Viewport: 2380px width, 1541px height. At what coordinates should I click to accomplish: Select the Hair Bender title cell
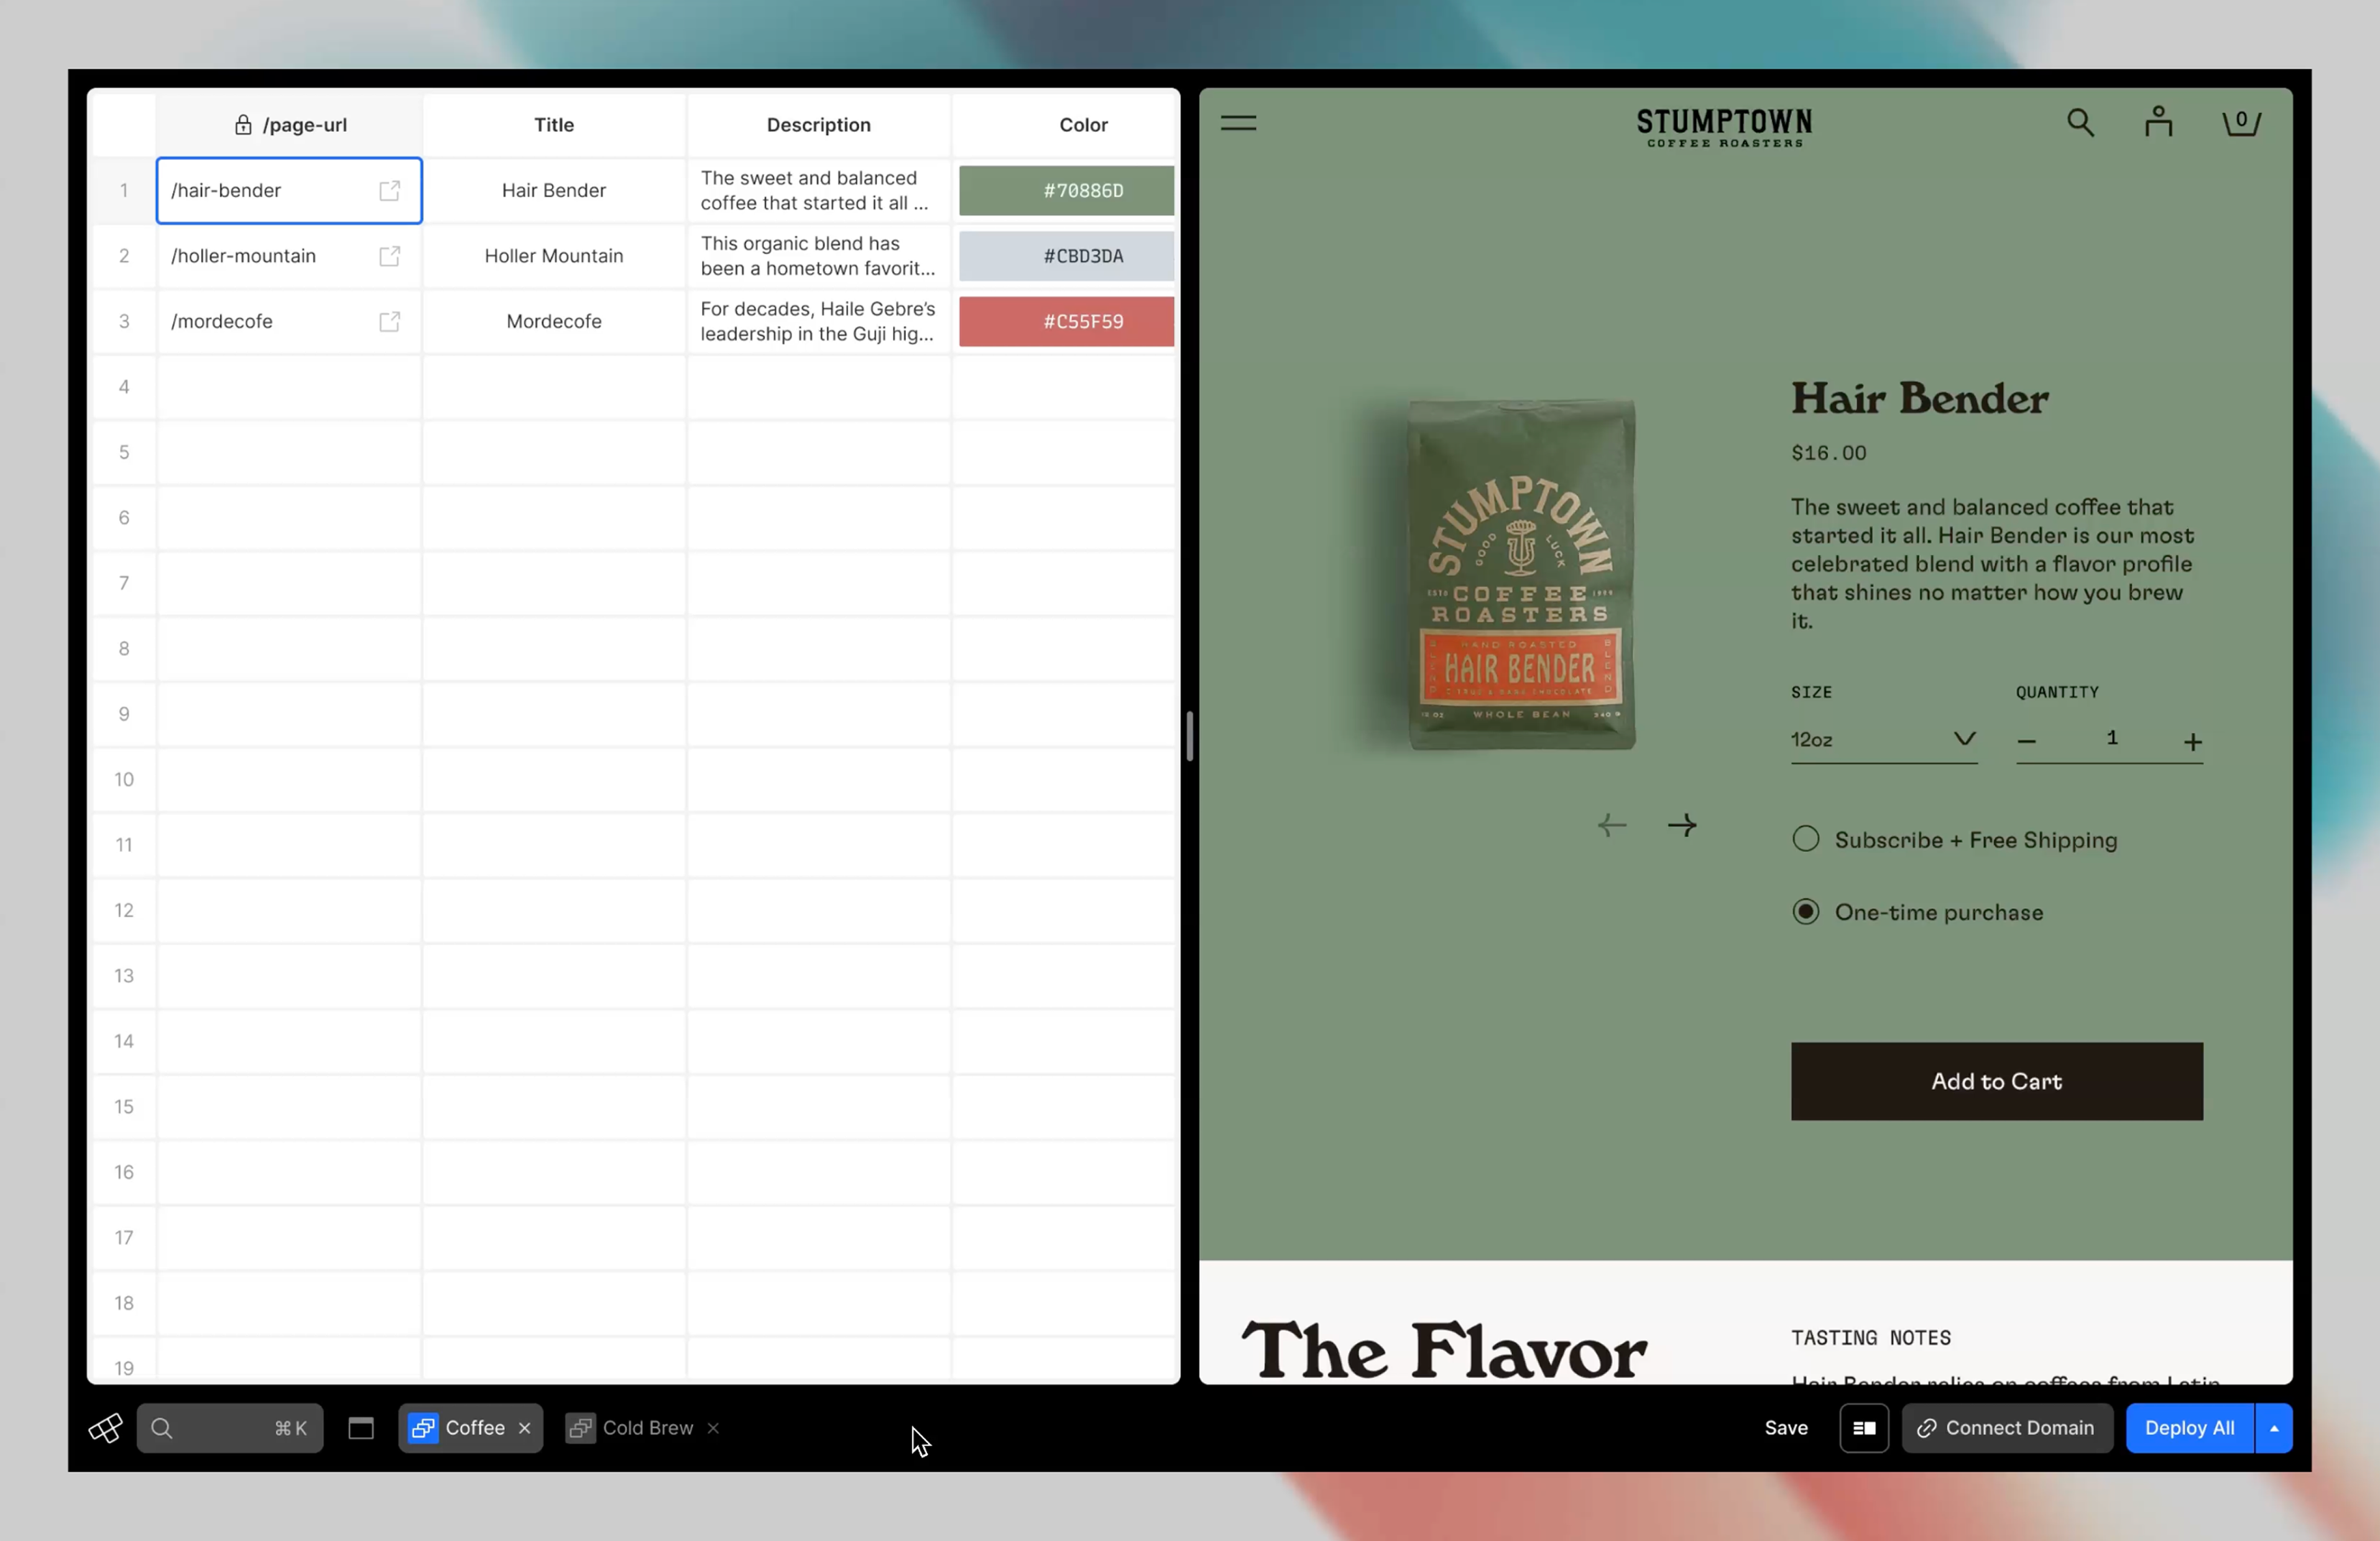[554, 190]
